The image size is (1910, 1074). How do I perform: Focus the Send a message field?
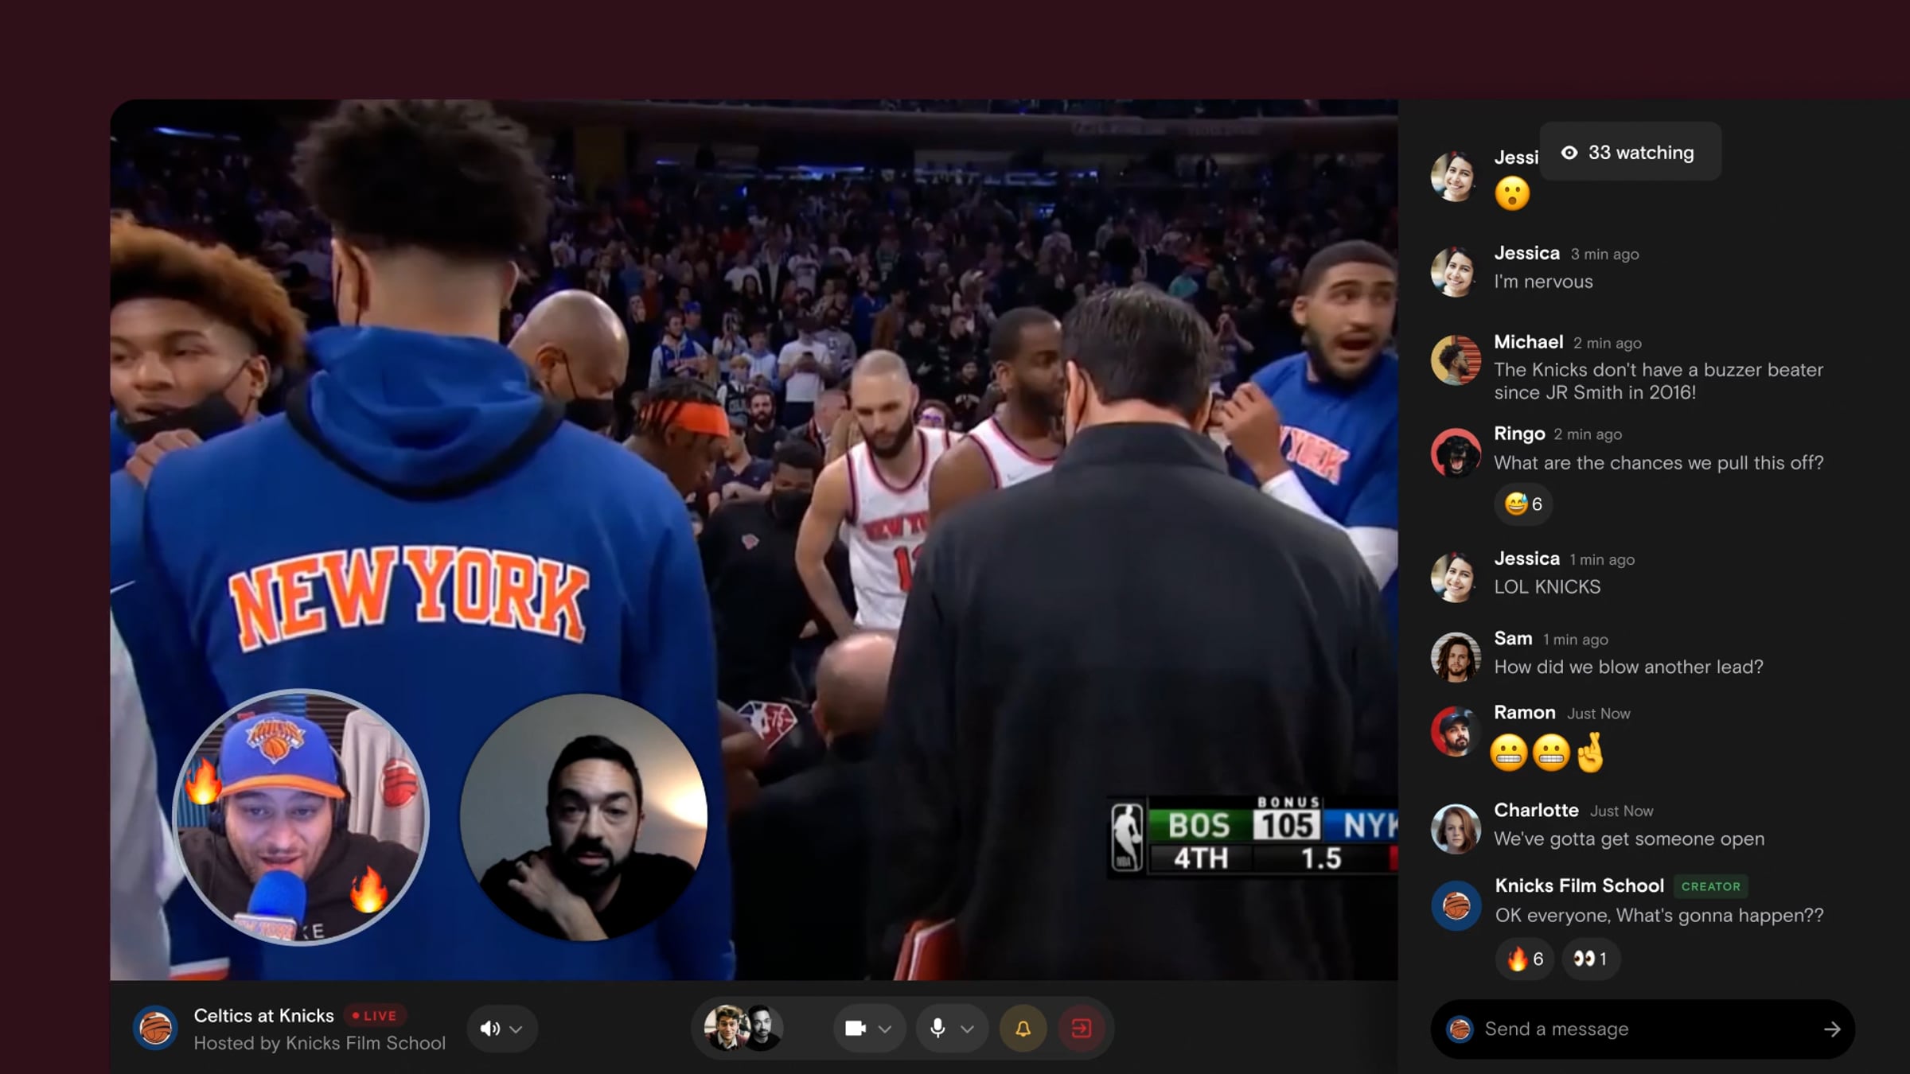1643,1029
